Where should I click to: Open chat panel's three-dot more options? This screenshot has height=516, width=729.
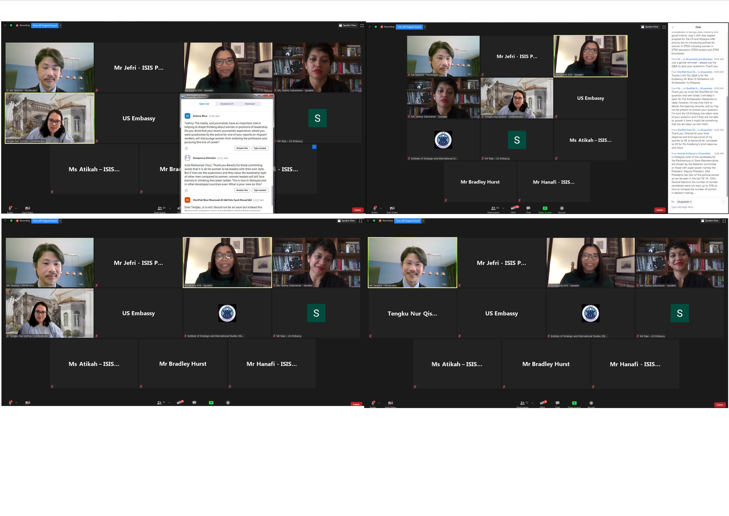(723, 202)
